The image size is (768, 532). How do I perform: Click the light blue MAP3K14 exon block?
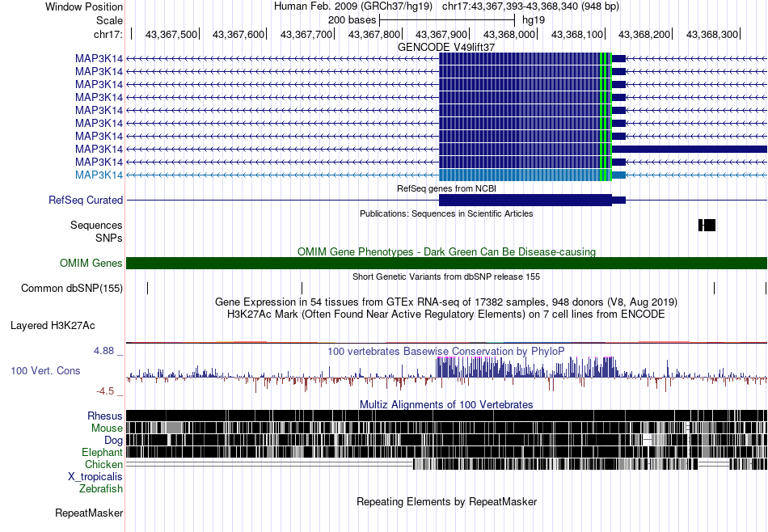[x=525, y=175]
